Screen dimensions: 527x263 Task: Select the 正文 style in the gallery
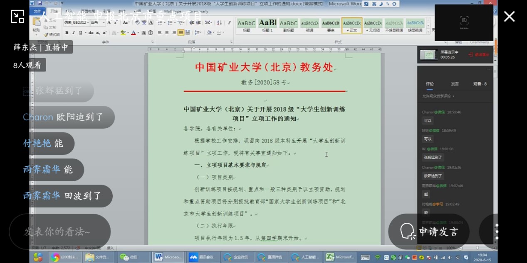pyautogui.click(x=352, y=25)
